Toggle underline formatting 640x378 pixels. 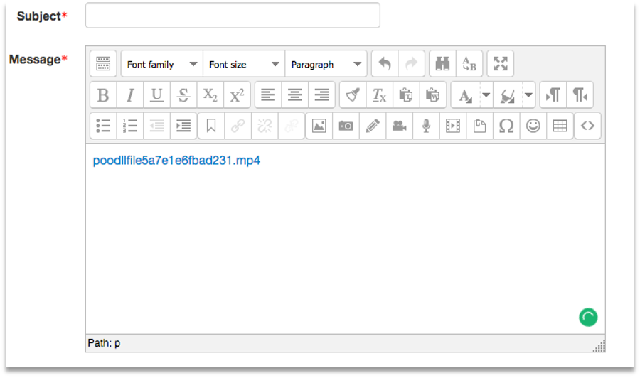tap(157, 95)
